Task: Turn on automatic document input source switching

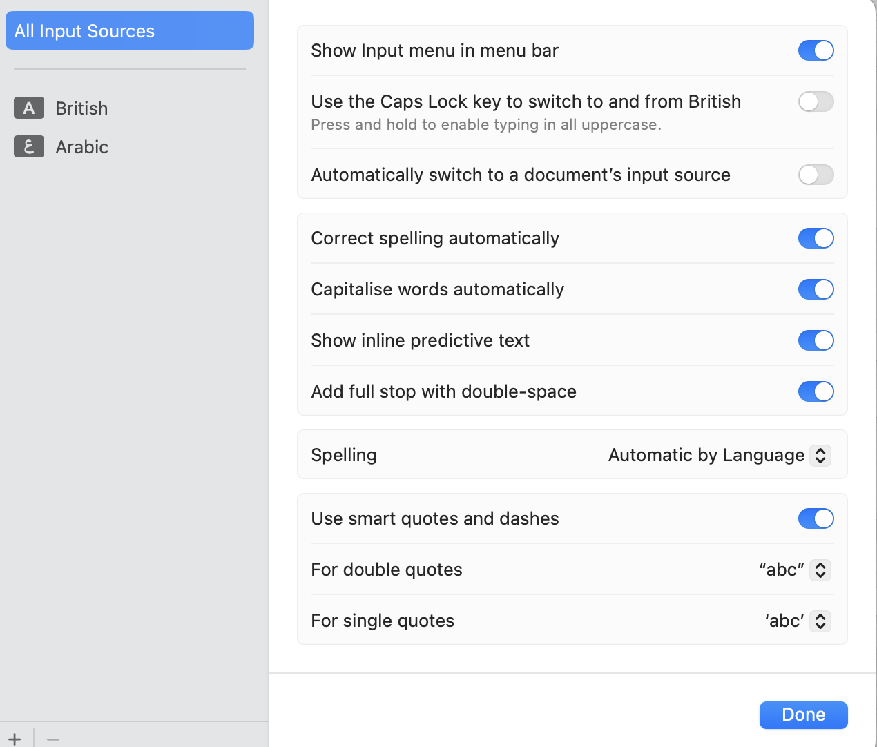Action: pos(816,175)
